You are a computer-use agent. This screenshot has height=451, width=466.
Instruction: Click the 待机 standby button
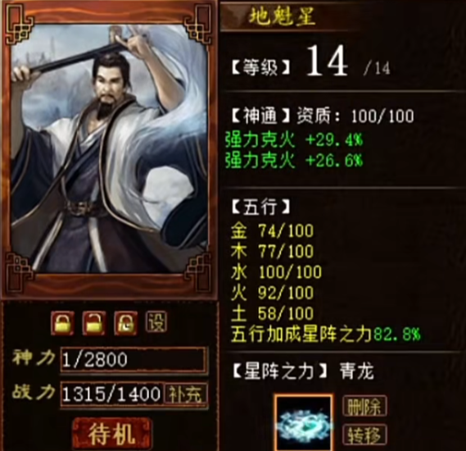click(111, 434)
